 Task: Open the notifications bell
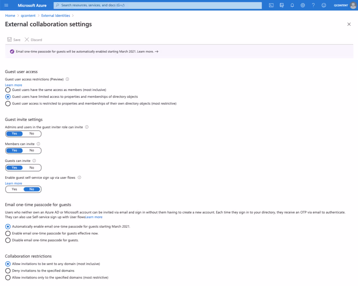(292, 5)
